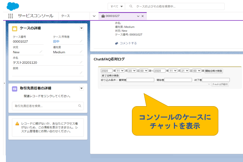Open the 00001027 tab options chevron
This screenshot has width=243, height=162.
(x=138, y=16)
